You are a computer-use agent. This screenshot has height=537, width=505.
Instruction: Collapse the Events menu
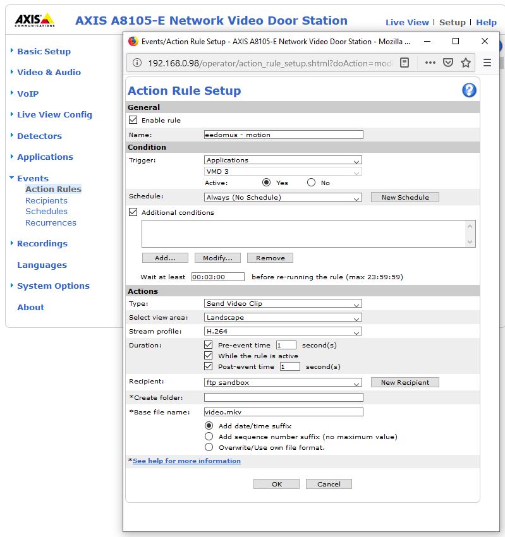click(x=33, y=178)
